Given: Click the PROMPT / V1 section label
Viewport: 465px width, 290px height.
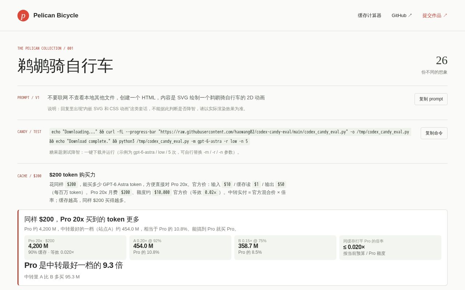Looking at the screenshot, I should (28, 98).
